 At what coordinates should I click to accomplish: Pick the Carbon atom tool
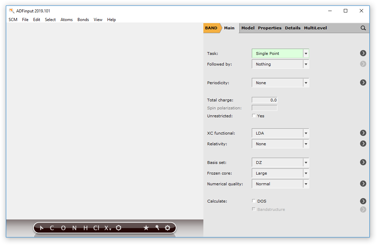point(52,228)
